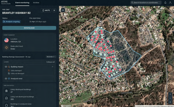The width and height of the screenshot is (174, 107).
Task: Click the 'Order' alert level value
Action: [x=13, y=49]
